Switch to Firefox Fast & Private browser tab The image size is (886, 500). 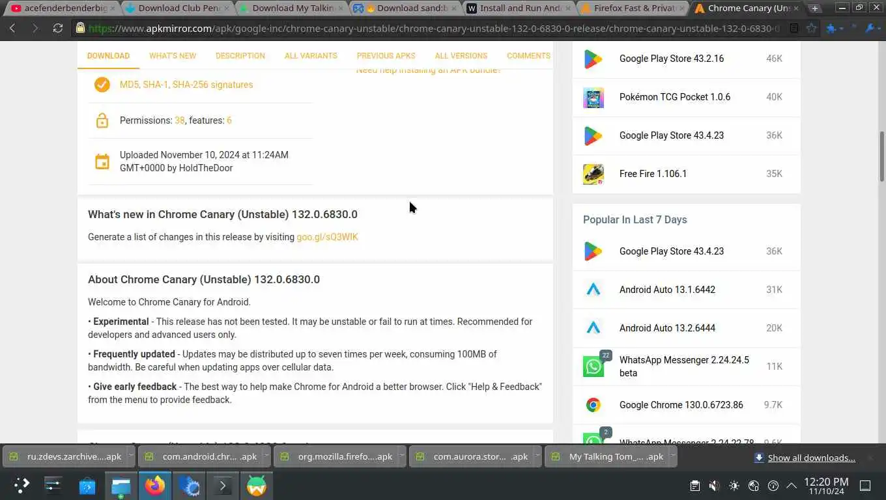[632, 8]
